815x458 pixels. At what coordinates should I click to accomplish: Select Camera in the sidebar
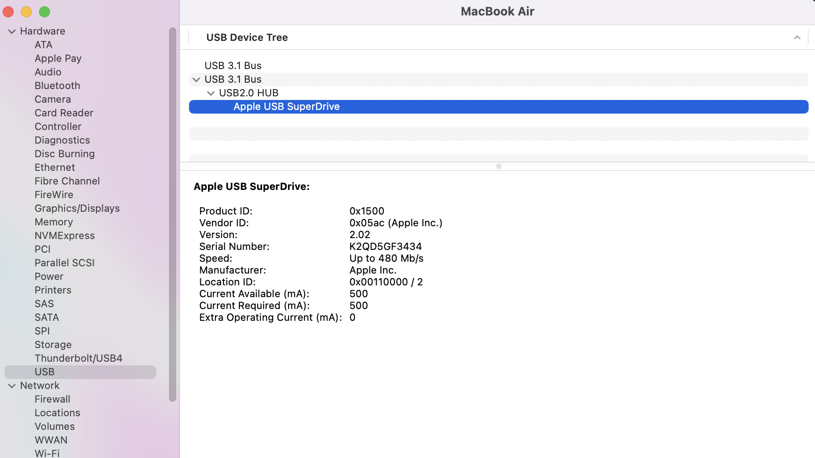coord(53,100)
